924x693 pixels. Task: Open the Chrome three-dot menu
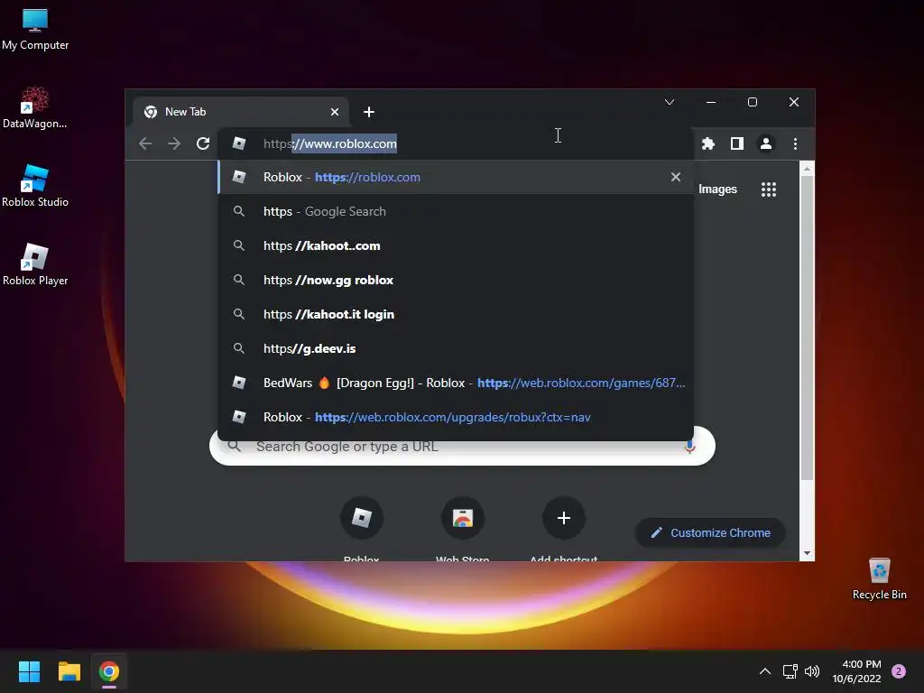(795, 143)
